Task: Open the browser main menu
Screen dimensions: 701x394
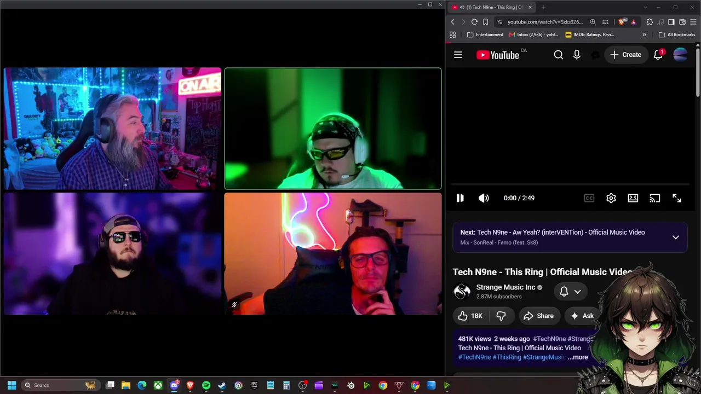Action: point(693,22)
